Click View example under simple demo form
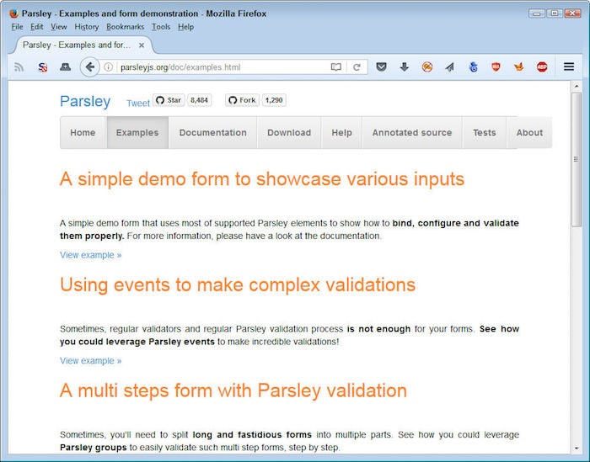 [91, 255]
